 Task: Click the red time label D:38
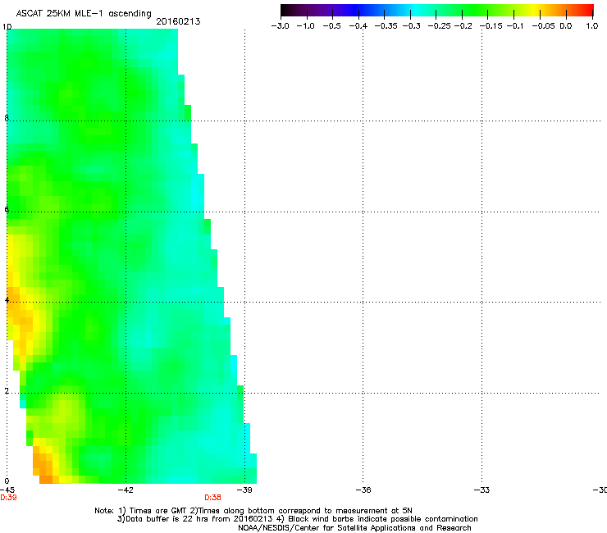(213, 498)
